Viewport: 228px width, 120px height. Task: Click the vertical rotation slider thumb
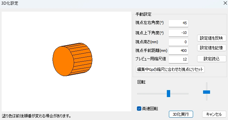click(x=206, y=92)
